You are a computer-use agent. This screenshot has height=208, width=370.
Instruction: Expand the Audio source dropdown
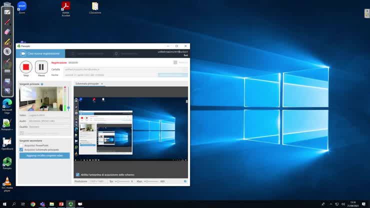49,121
